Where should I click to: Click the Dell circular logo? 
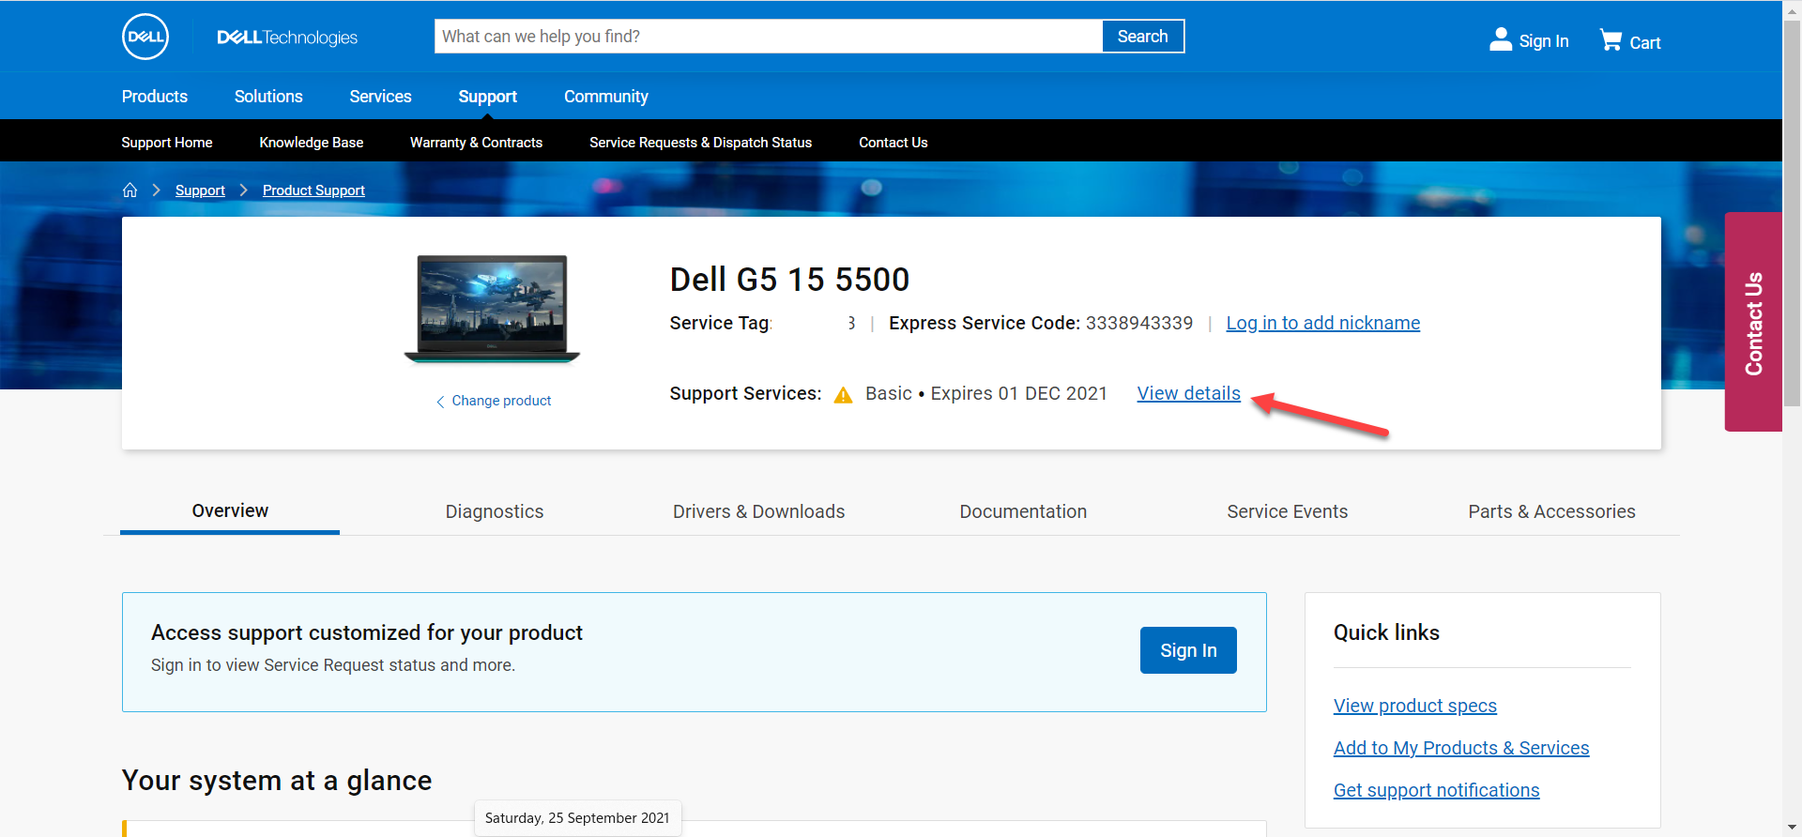145,38
